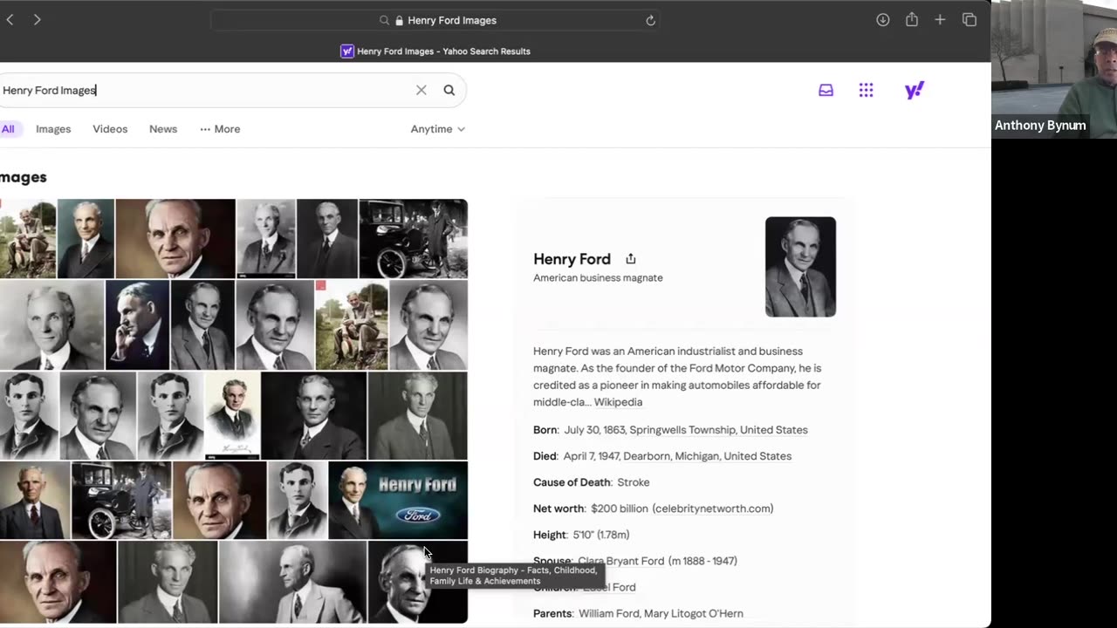Screen dimensions: 1117x628
Task: Go back with Safari's back arrow
Action: [10, 19]
